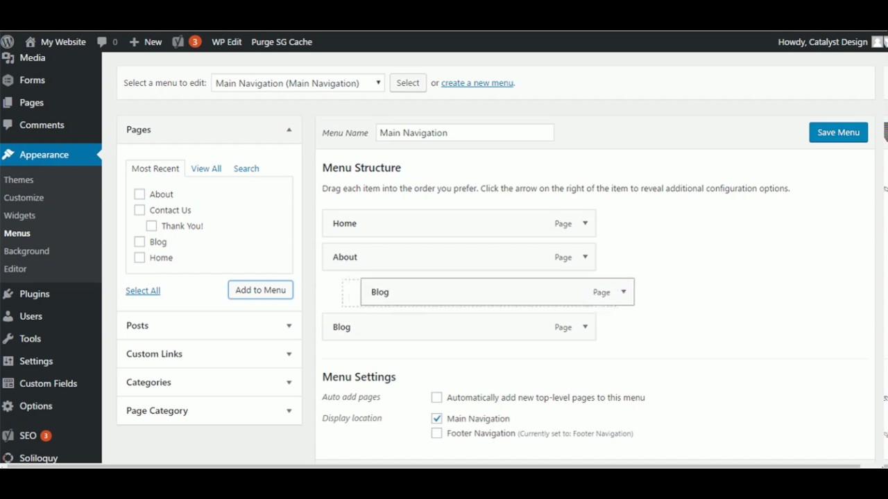Click the Appearance paintbrush icon in sidebar
Viewport: 888px width, 499px height.
point(8,155)
